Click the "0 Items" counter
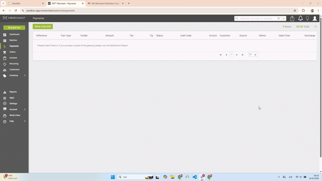Viewport: 322px width, 181px height. pyautogui.click(x=287, y=27)
